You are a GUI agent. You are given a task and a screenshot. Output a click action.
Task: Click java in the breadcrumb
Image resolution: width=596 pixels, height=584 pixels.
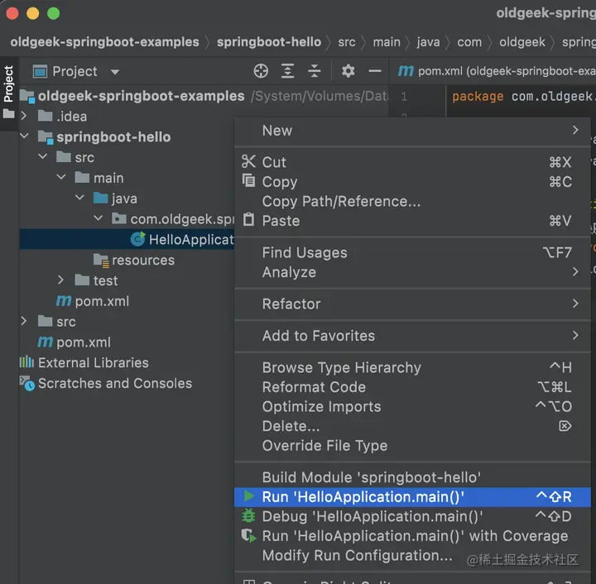(429, 41)
